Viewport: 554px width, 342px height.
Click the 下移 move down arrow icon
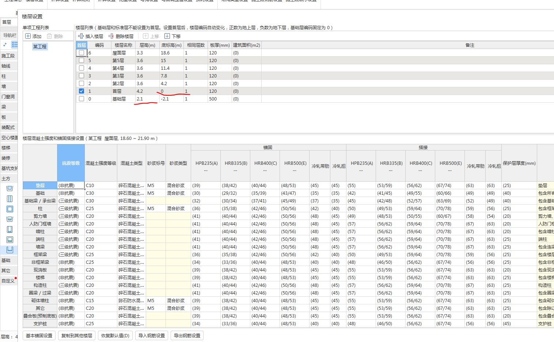coord(167,36)
